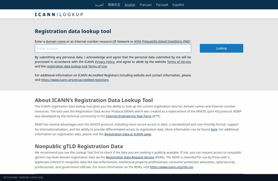Click the 'domain name' underlined term
Image resolution: width=278 pixels, height=181 pixels.
pos(56,42)
